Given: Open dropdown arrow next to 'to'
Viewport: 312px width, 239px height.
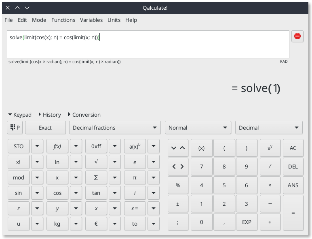Looking at the screenshot, I should 154,224.
